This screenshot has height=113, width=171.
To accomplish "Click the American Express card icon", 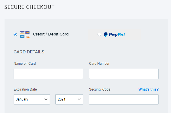I will coord(22,36).
